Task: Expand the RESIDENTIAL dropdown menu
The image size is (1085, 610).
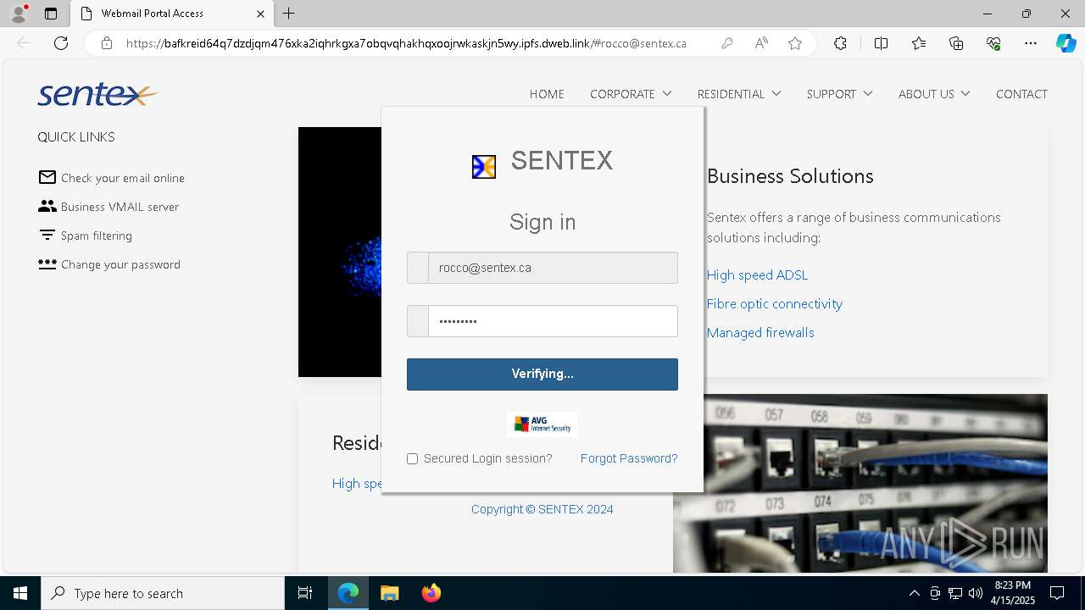Action: click(739, 94)
